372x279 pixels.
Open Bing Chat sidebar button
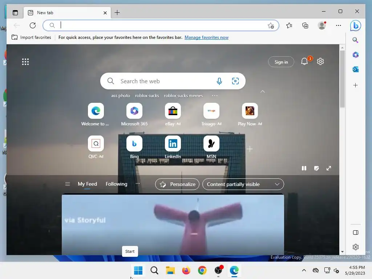point(355,25)
